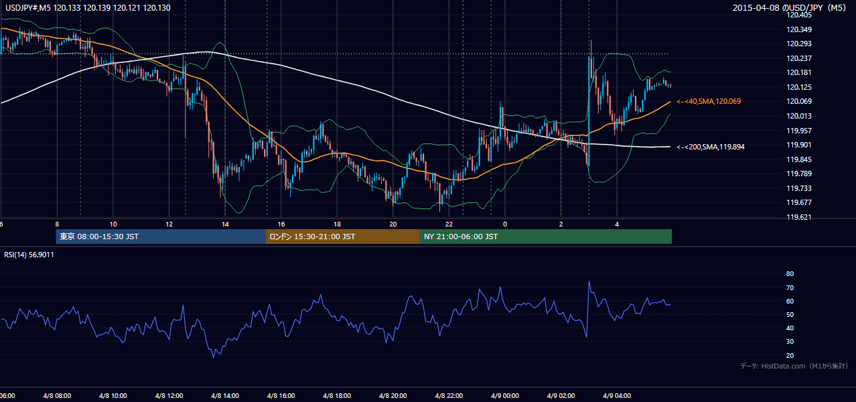Click the HistData.com data source credit
This screenshot has width=856, height=402.
794,366
